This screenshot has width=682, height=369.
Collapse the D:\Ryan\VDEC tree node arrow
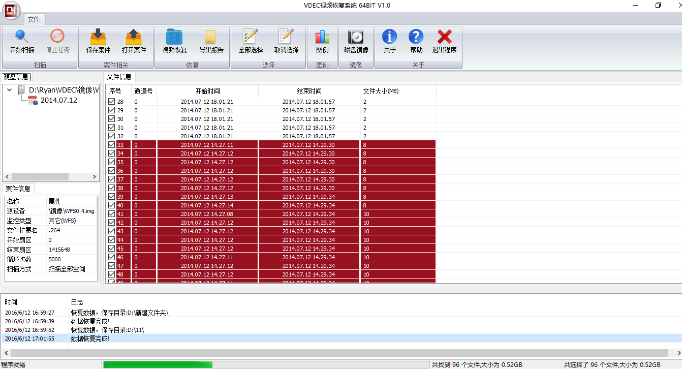pyautogui.click(x=9, y=90)
